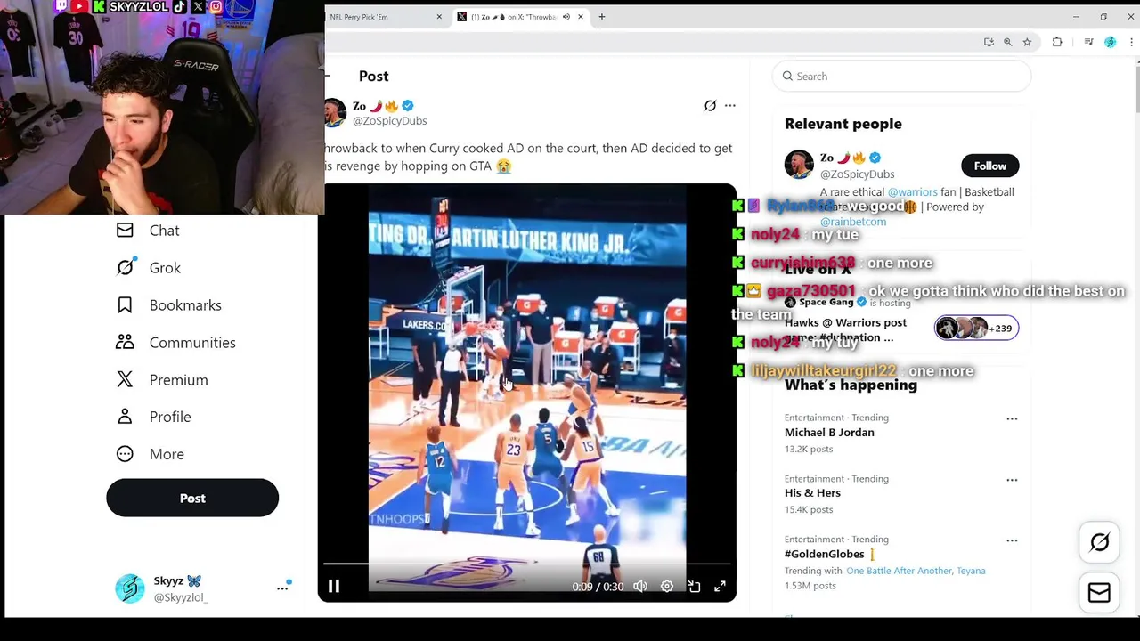Mute tab audio via tab speaker icon

click(566, 17)
